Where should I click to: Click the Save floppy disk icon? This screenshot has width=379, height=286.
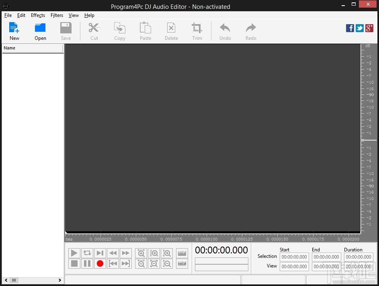pyautogui.click(x=66, y=31)
